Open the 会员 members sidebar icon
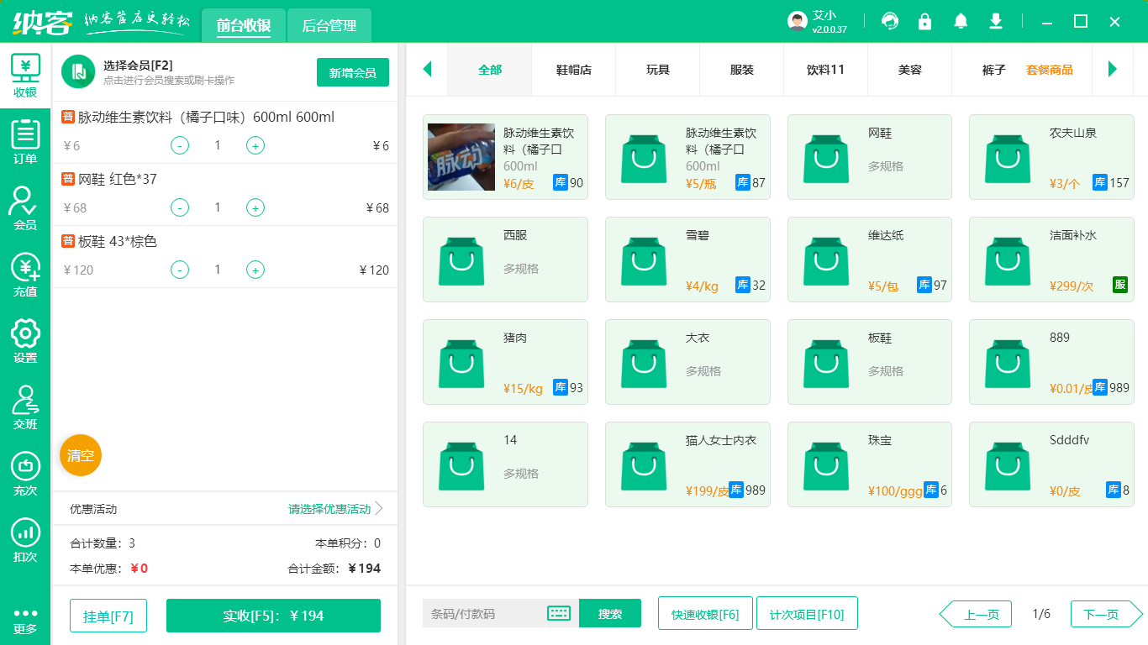The image size is (1148, 645). tap(25, 208)
